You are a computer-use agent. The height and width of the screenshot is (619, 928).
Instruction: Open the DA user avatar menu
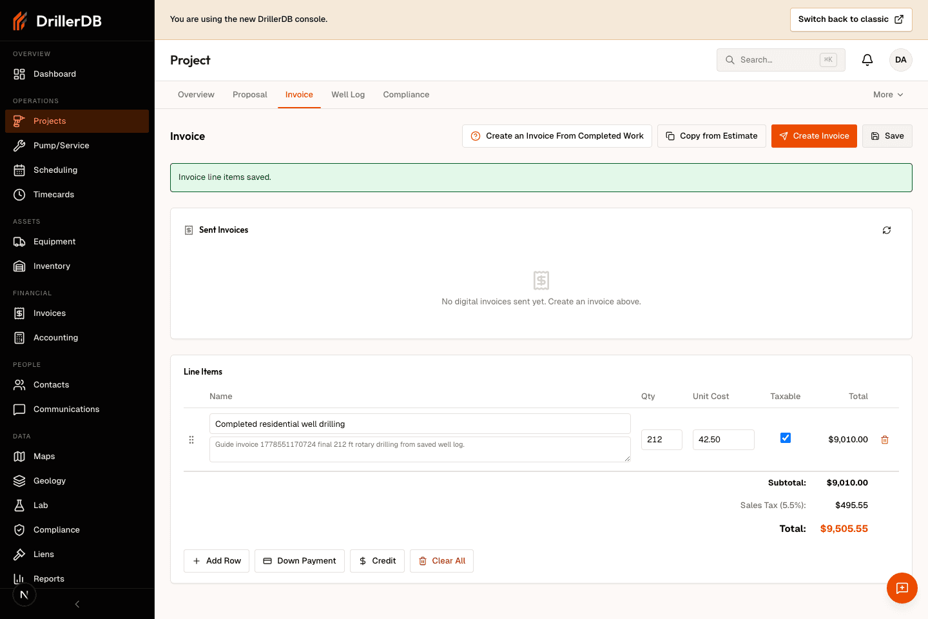[901, 60]
